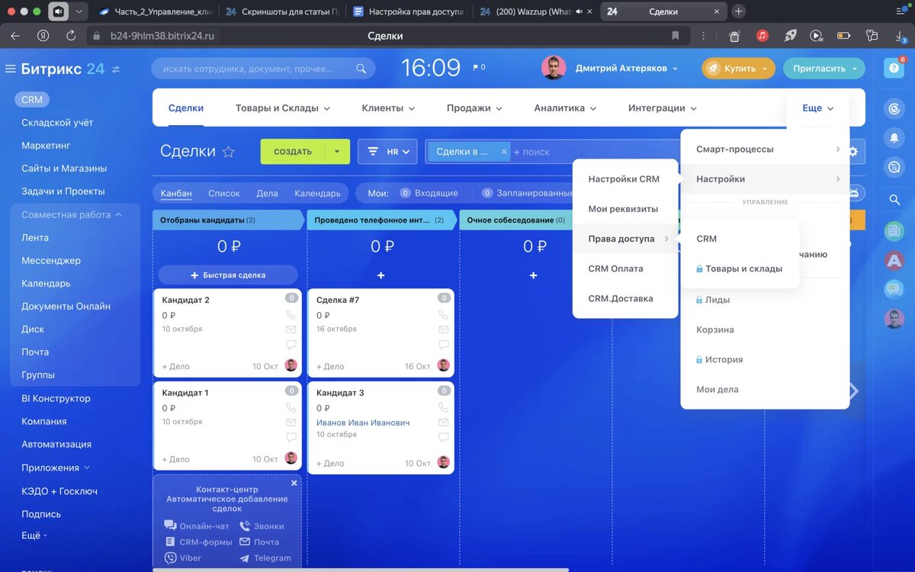This screenshot has height=572, width=915.
Task: Open Создать button dropdown arrow
Action: click(x=337, y=152)
